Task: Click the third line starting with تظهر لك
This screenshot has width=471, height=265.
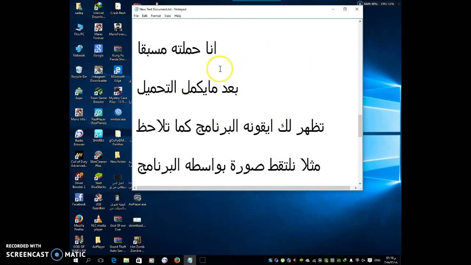Action: [x=230, y=126]
